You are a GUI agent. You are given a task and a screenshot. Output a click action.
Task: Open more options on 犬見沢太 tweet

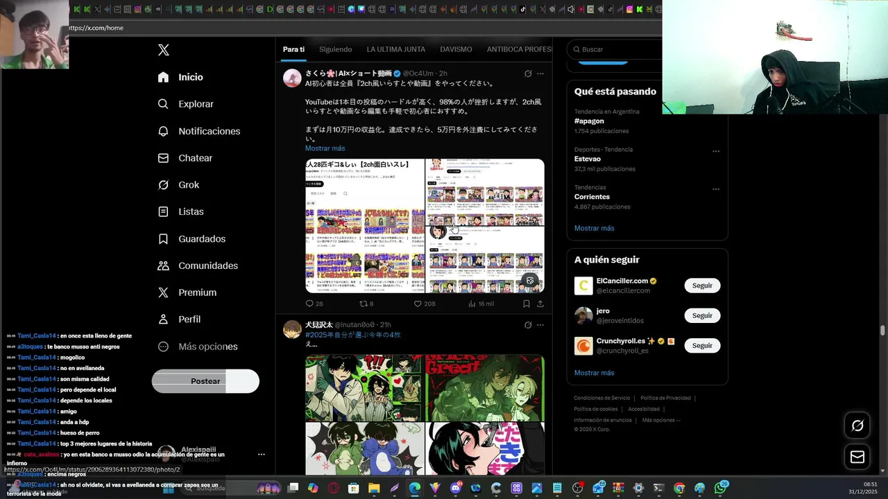[x=540, y=325]
